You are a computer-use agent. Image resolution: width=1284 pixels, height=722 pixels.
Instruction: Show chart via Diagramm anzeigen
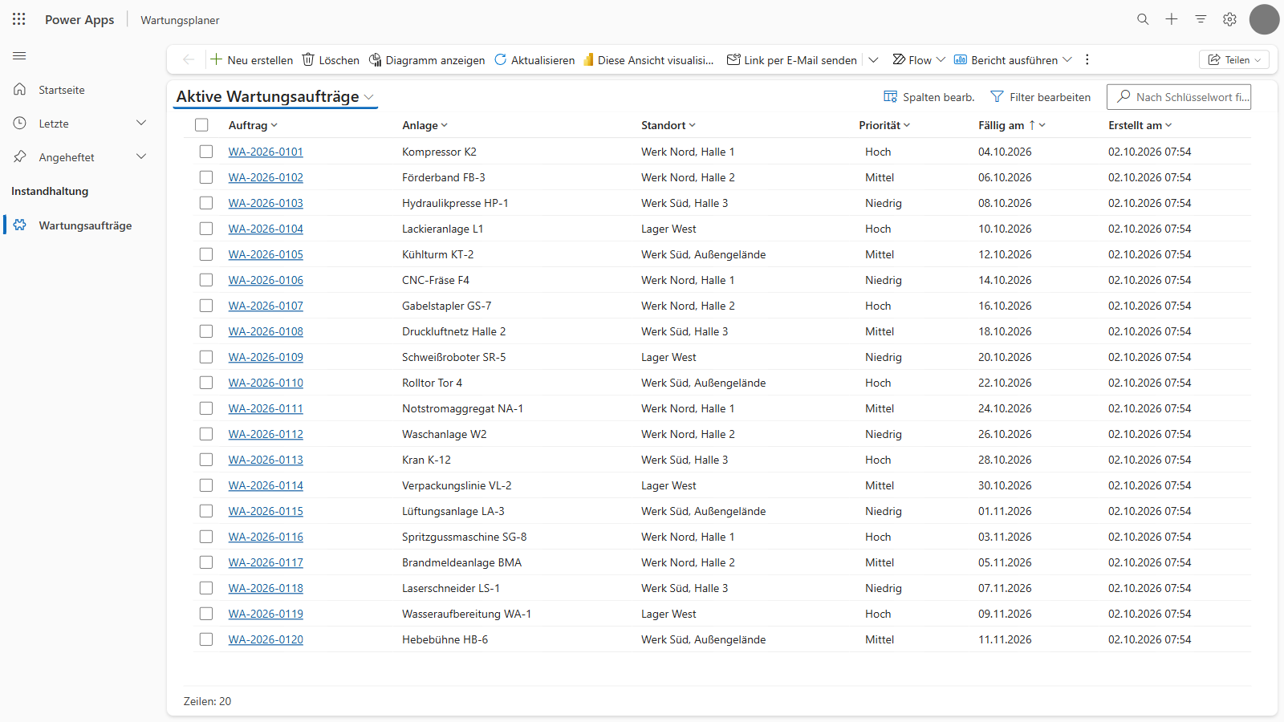[427, 59]
